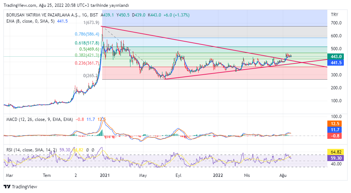The width and height of the screenshot is (351, 193).
Task: Click the blue 441.5 EMA price axis tag
Action: (x=335, y=63)
